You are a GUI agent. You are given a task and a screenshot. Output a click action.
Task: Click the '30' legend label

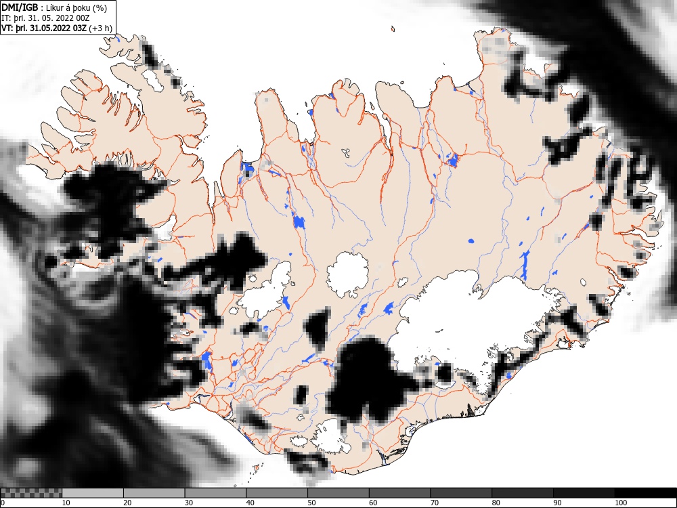coord(189,503)
